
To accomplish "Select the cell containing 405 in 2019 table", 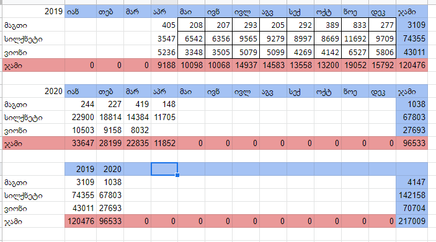I will click(164, 25).
